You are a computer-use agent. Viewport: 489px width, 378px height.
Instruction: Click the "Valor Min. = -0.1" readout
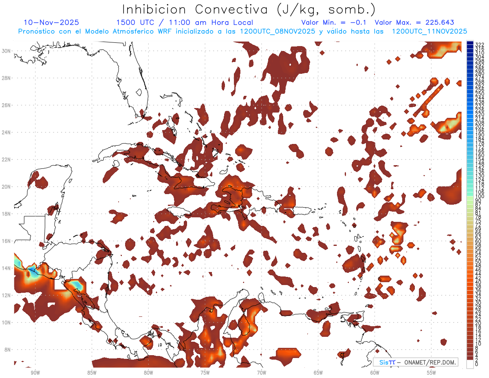(334, 23)
